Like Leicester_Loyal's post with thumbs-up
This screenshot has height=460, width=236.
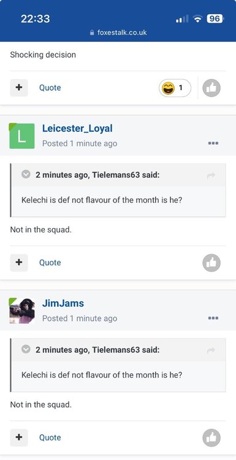coord(211,263)
